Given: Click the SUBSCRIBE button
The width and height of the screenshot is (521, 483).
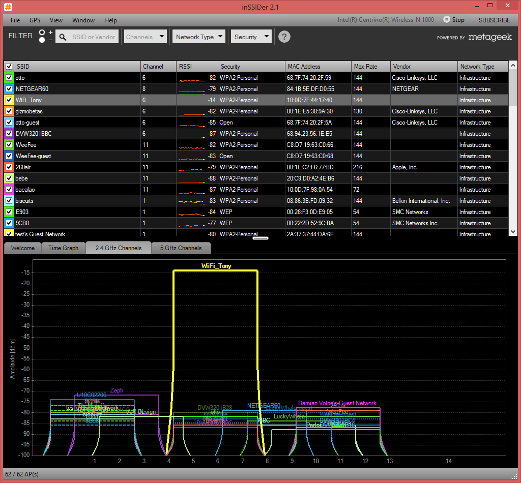Looking at the screenshot, I should 494,20.
